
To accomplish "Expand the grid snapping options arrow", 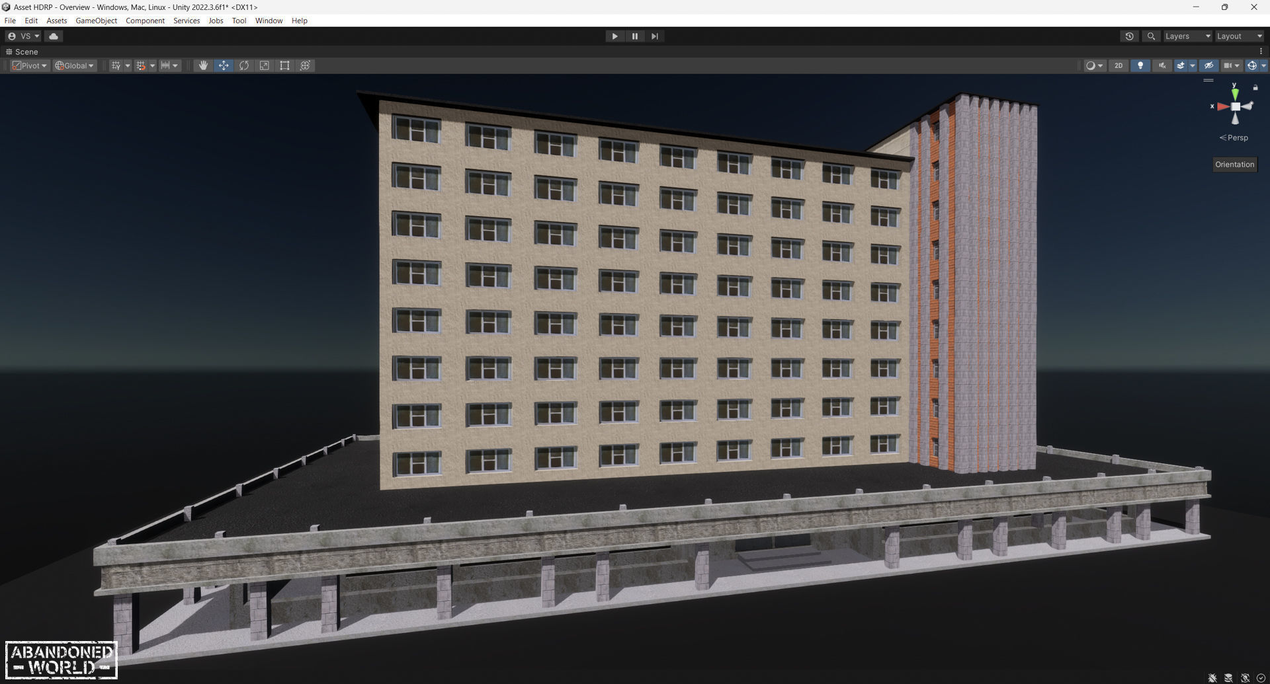I will pyautogui.click(x=152, y=65).
